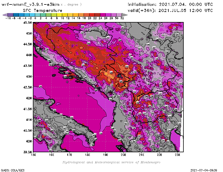Click the 44.5N latitude axis label
The image size is (223, 172).
point(27,44)
